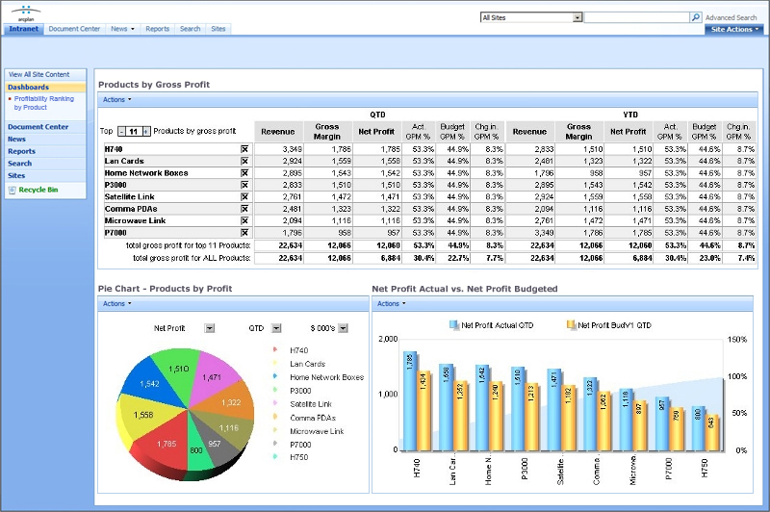The width and height of the screenshot is (770, 512).
Task: Open the QTD period dropdown
Action: coord(276,328)
